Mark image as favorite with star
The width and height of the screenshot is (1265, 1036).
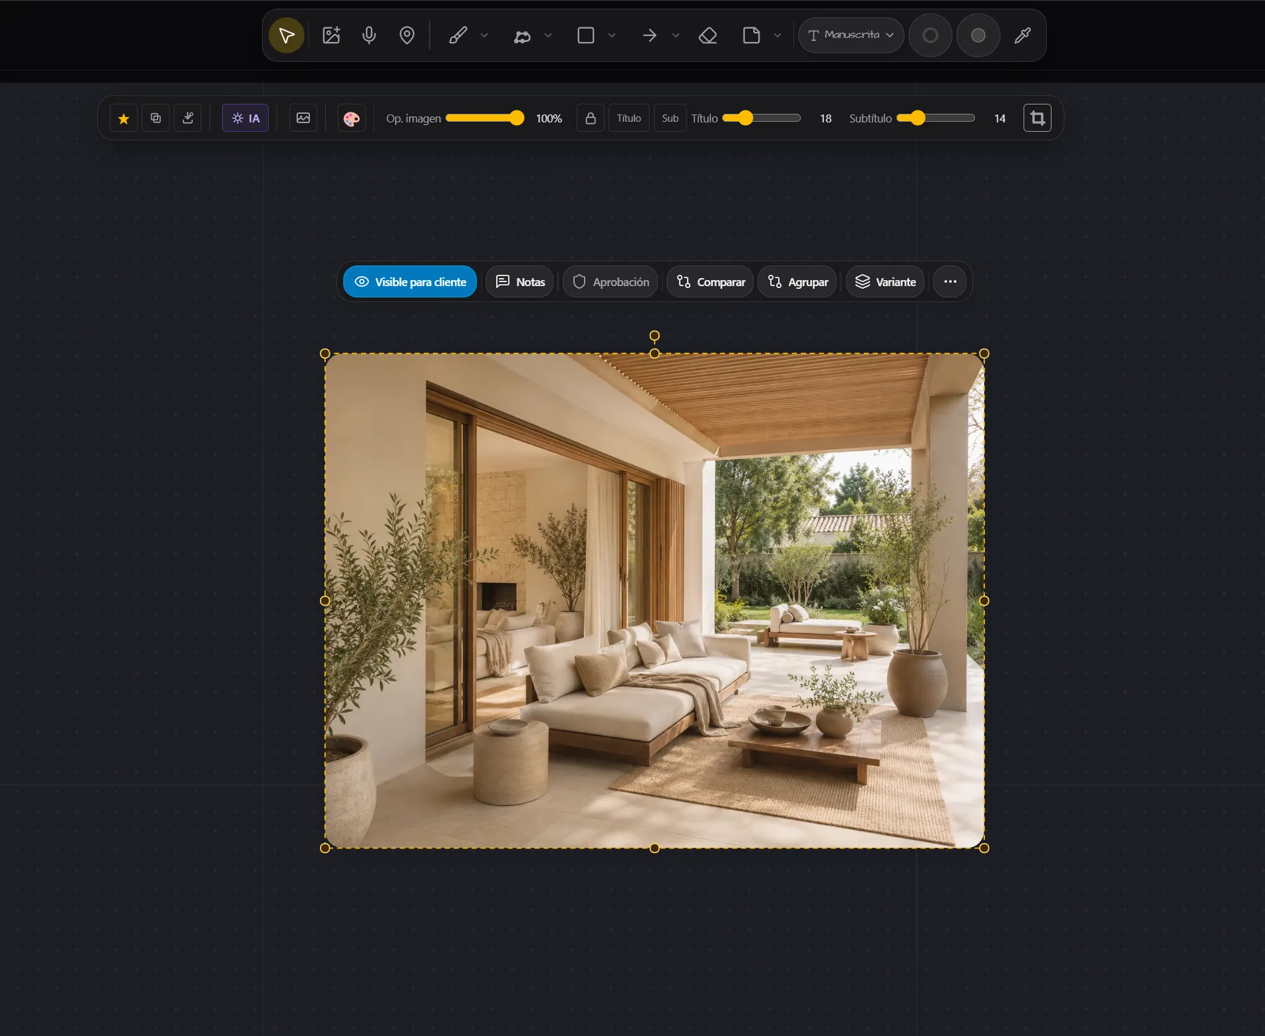point(124,118)
